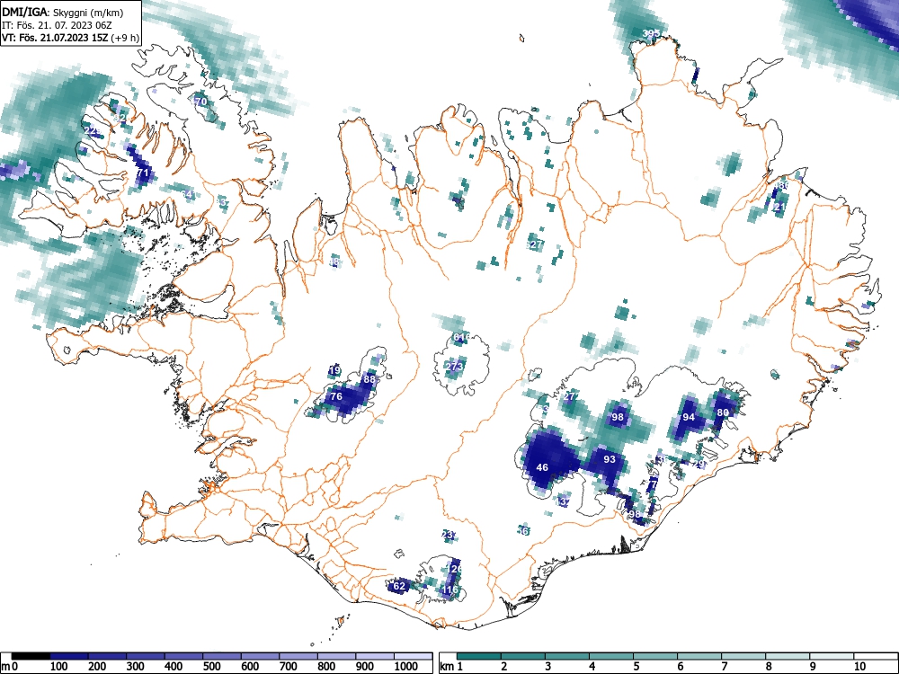Click the '6' tick label in km legend
The height and width of the screenshot is (674, 899).
coord(680,667)
